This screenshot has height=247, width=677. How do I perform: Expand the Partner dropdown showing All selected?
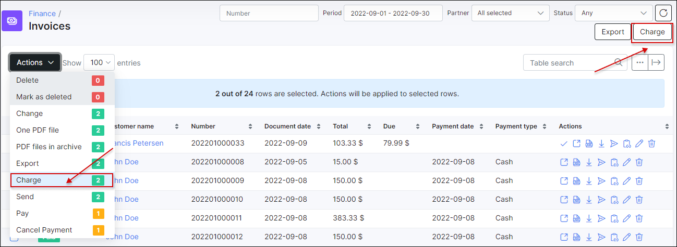click(510, 13)
